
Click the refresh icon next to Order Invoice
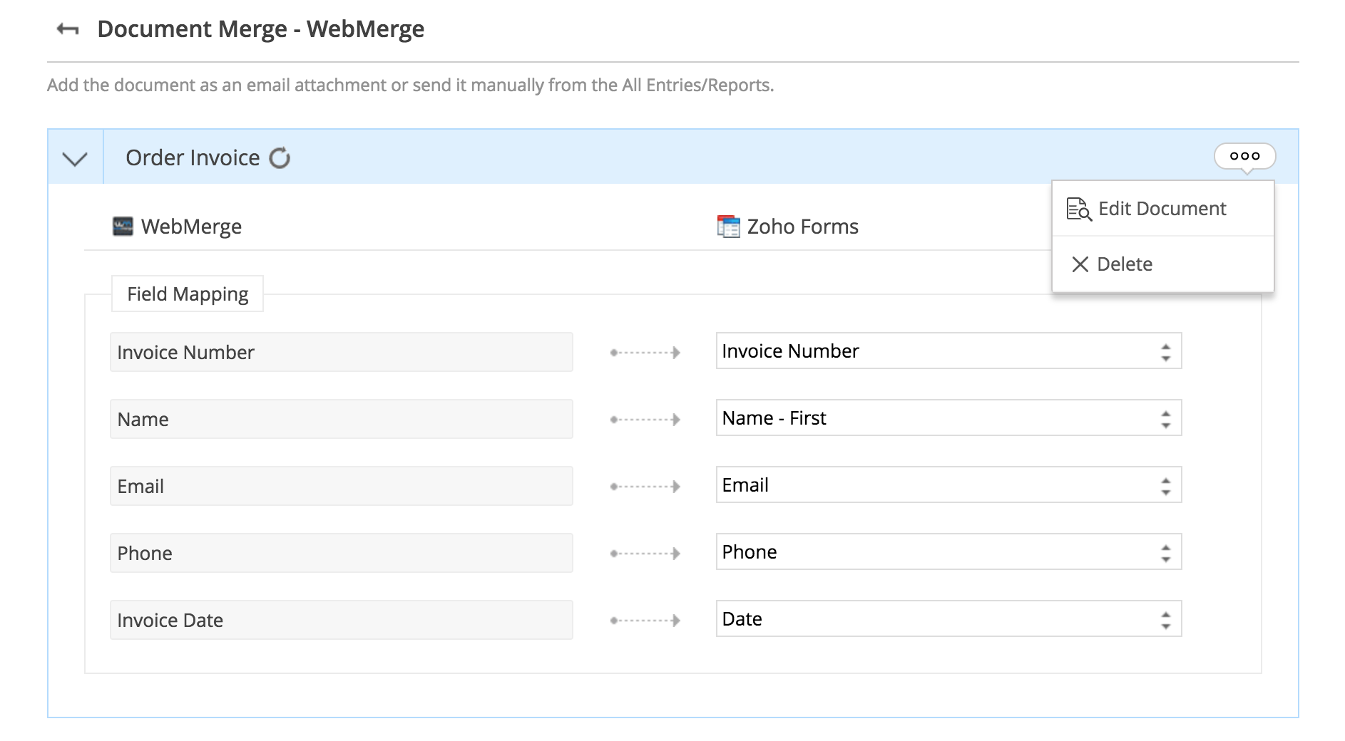point(280,157)
